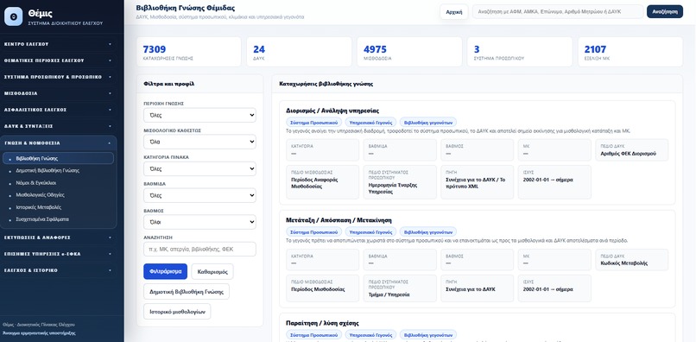Expand ΕΚΤΥΠΩΣΕΙΣ & ΑΝΑΦΟΡΕΣ section
This screenshot has width=696, height=342.
tap(58, 237)
